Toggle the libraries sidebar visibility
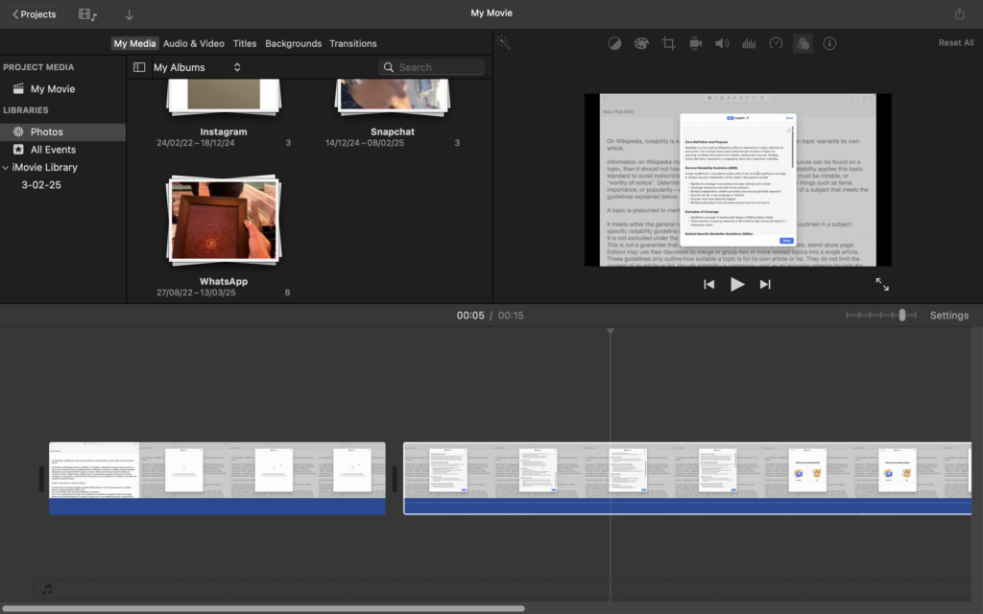This screenshot has height=614, width=983. click(139, 67)
